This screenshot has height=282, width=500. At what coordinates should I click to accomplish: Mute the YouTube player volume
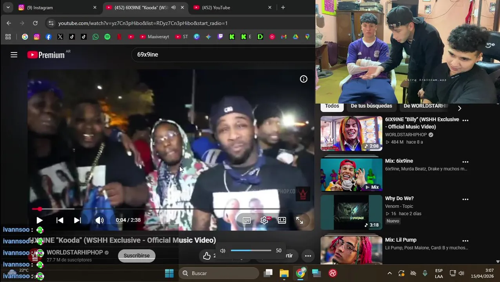pos(100,220)
